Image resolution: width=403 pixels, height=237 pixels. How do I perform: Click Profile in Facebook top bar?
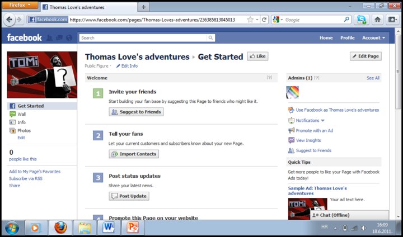coord(347,38)
